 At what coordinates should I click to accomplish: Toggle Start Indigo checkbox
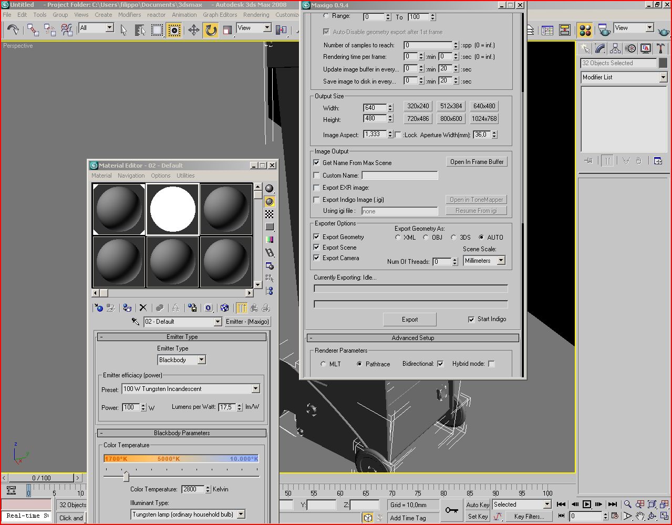click(471, 320)
